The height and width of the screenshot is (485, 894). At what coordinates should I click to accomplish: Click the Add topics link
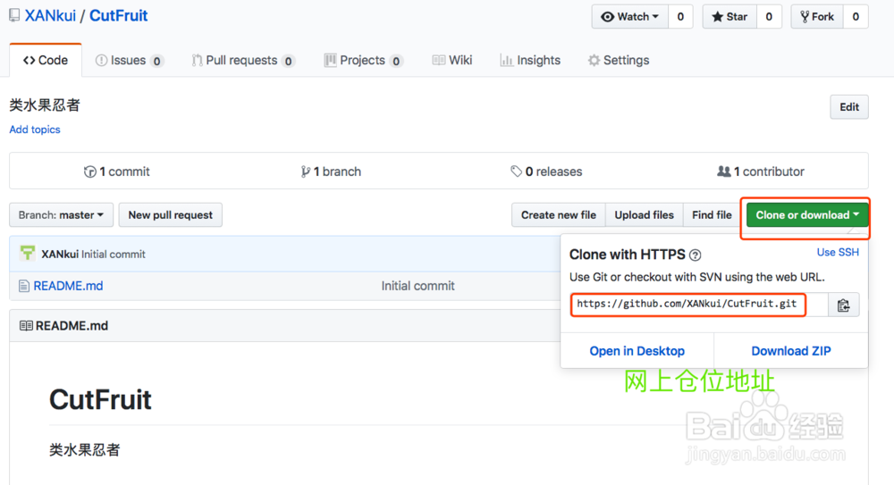pyautogui.click(x=35, y=130)
